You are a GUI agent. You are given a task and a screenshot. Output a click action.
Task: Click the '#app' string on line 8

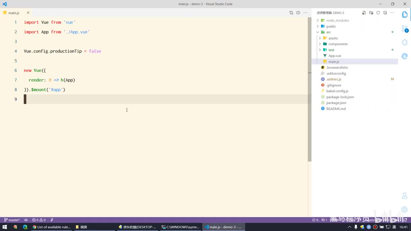tap(56, 90)
